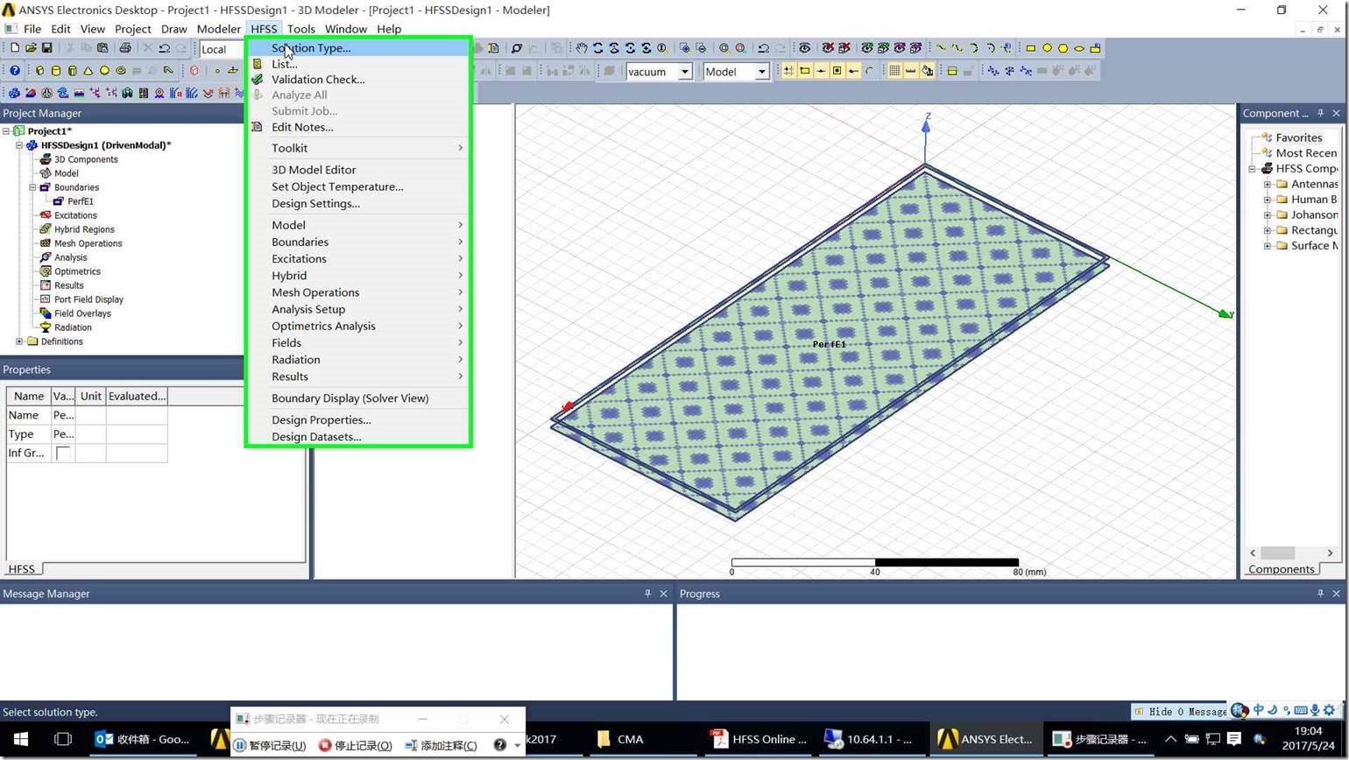The height and width of the screenshot is (760, 1349).
Task: Expand the Antennas component folder
Action: click(1267, 184)
